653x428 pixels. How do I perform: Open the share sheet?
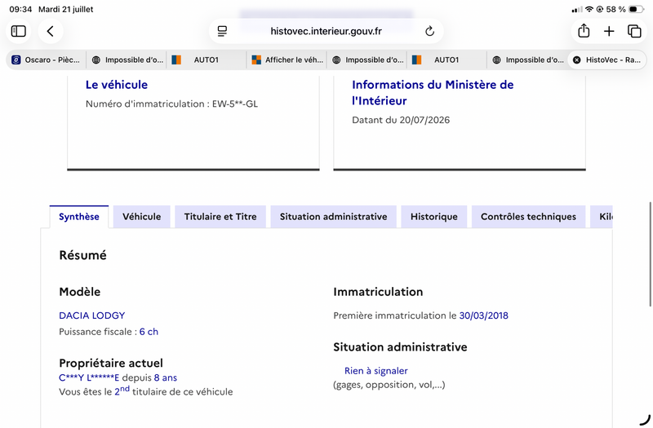click(x=584, y=31)
